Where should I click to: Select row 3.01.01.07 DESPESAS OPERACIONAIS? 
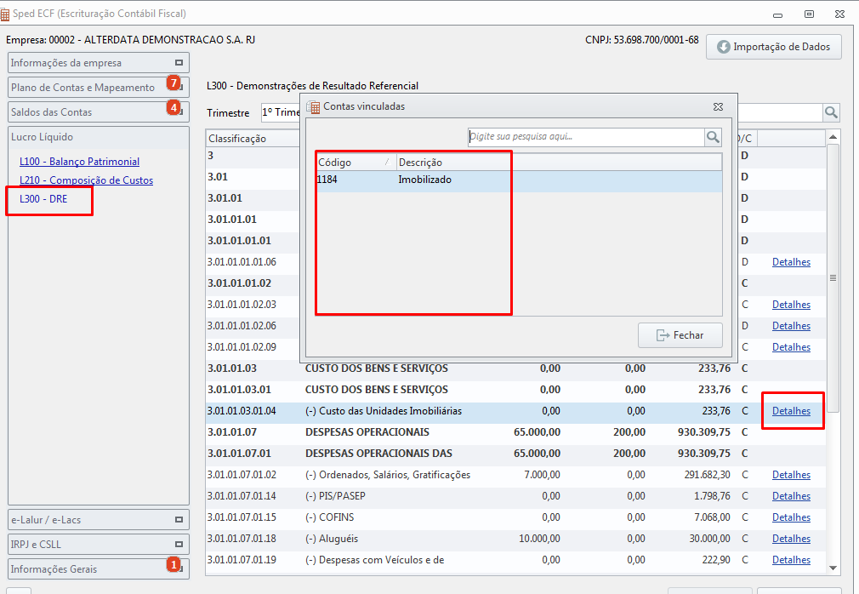click(x=515, y=432)
